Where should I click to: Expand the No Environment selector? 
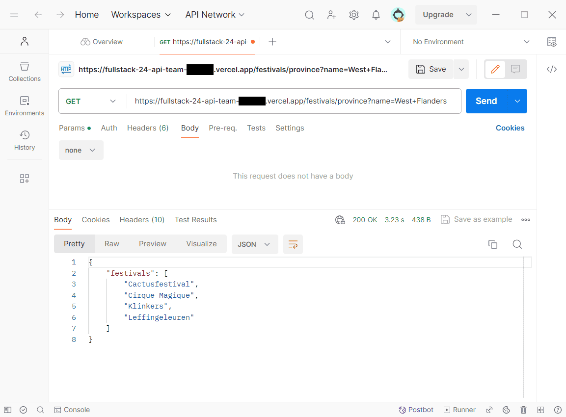tap(471, 42)
